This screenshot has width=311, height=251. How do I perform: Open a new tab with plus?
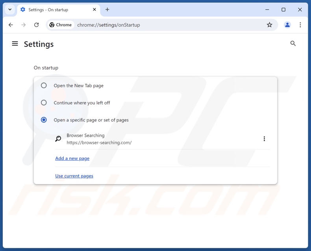(107, 9)
